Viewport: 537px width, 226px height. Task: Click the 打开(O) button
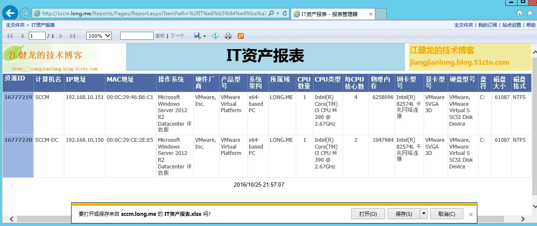tap(368, 214)
